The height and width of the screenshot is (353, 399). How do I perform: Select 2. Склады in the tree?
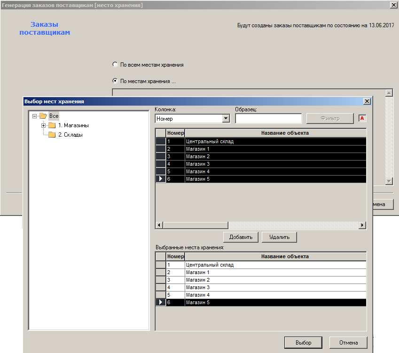click(x=70, y=135)
